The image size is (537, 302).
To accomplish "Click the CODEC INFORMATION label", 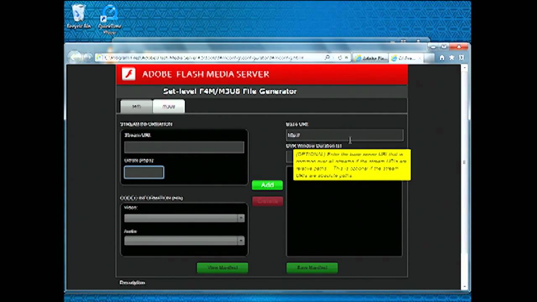I will tap(151, 198).
